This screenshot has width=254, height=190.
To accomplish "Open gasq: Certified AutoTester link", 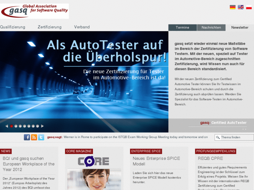I will coord(223,123).
